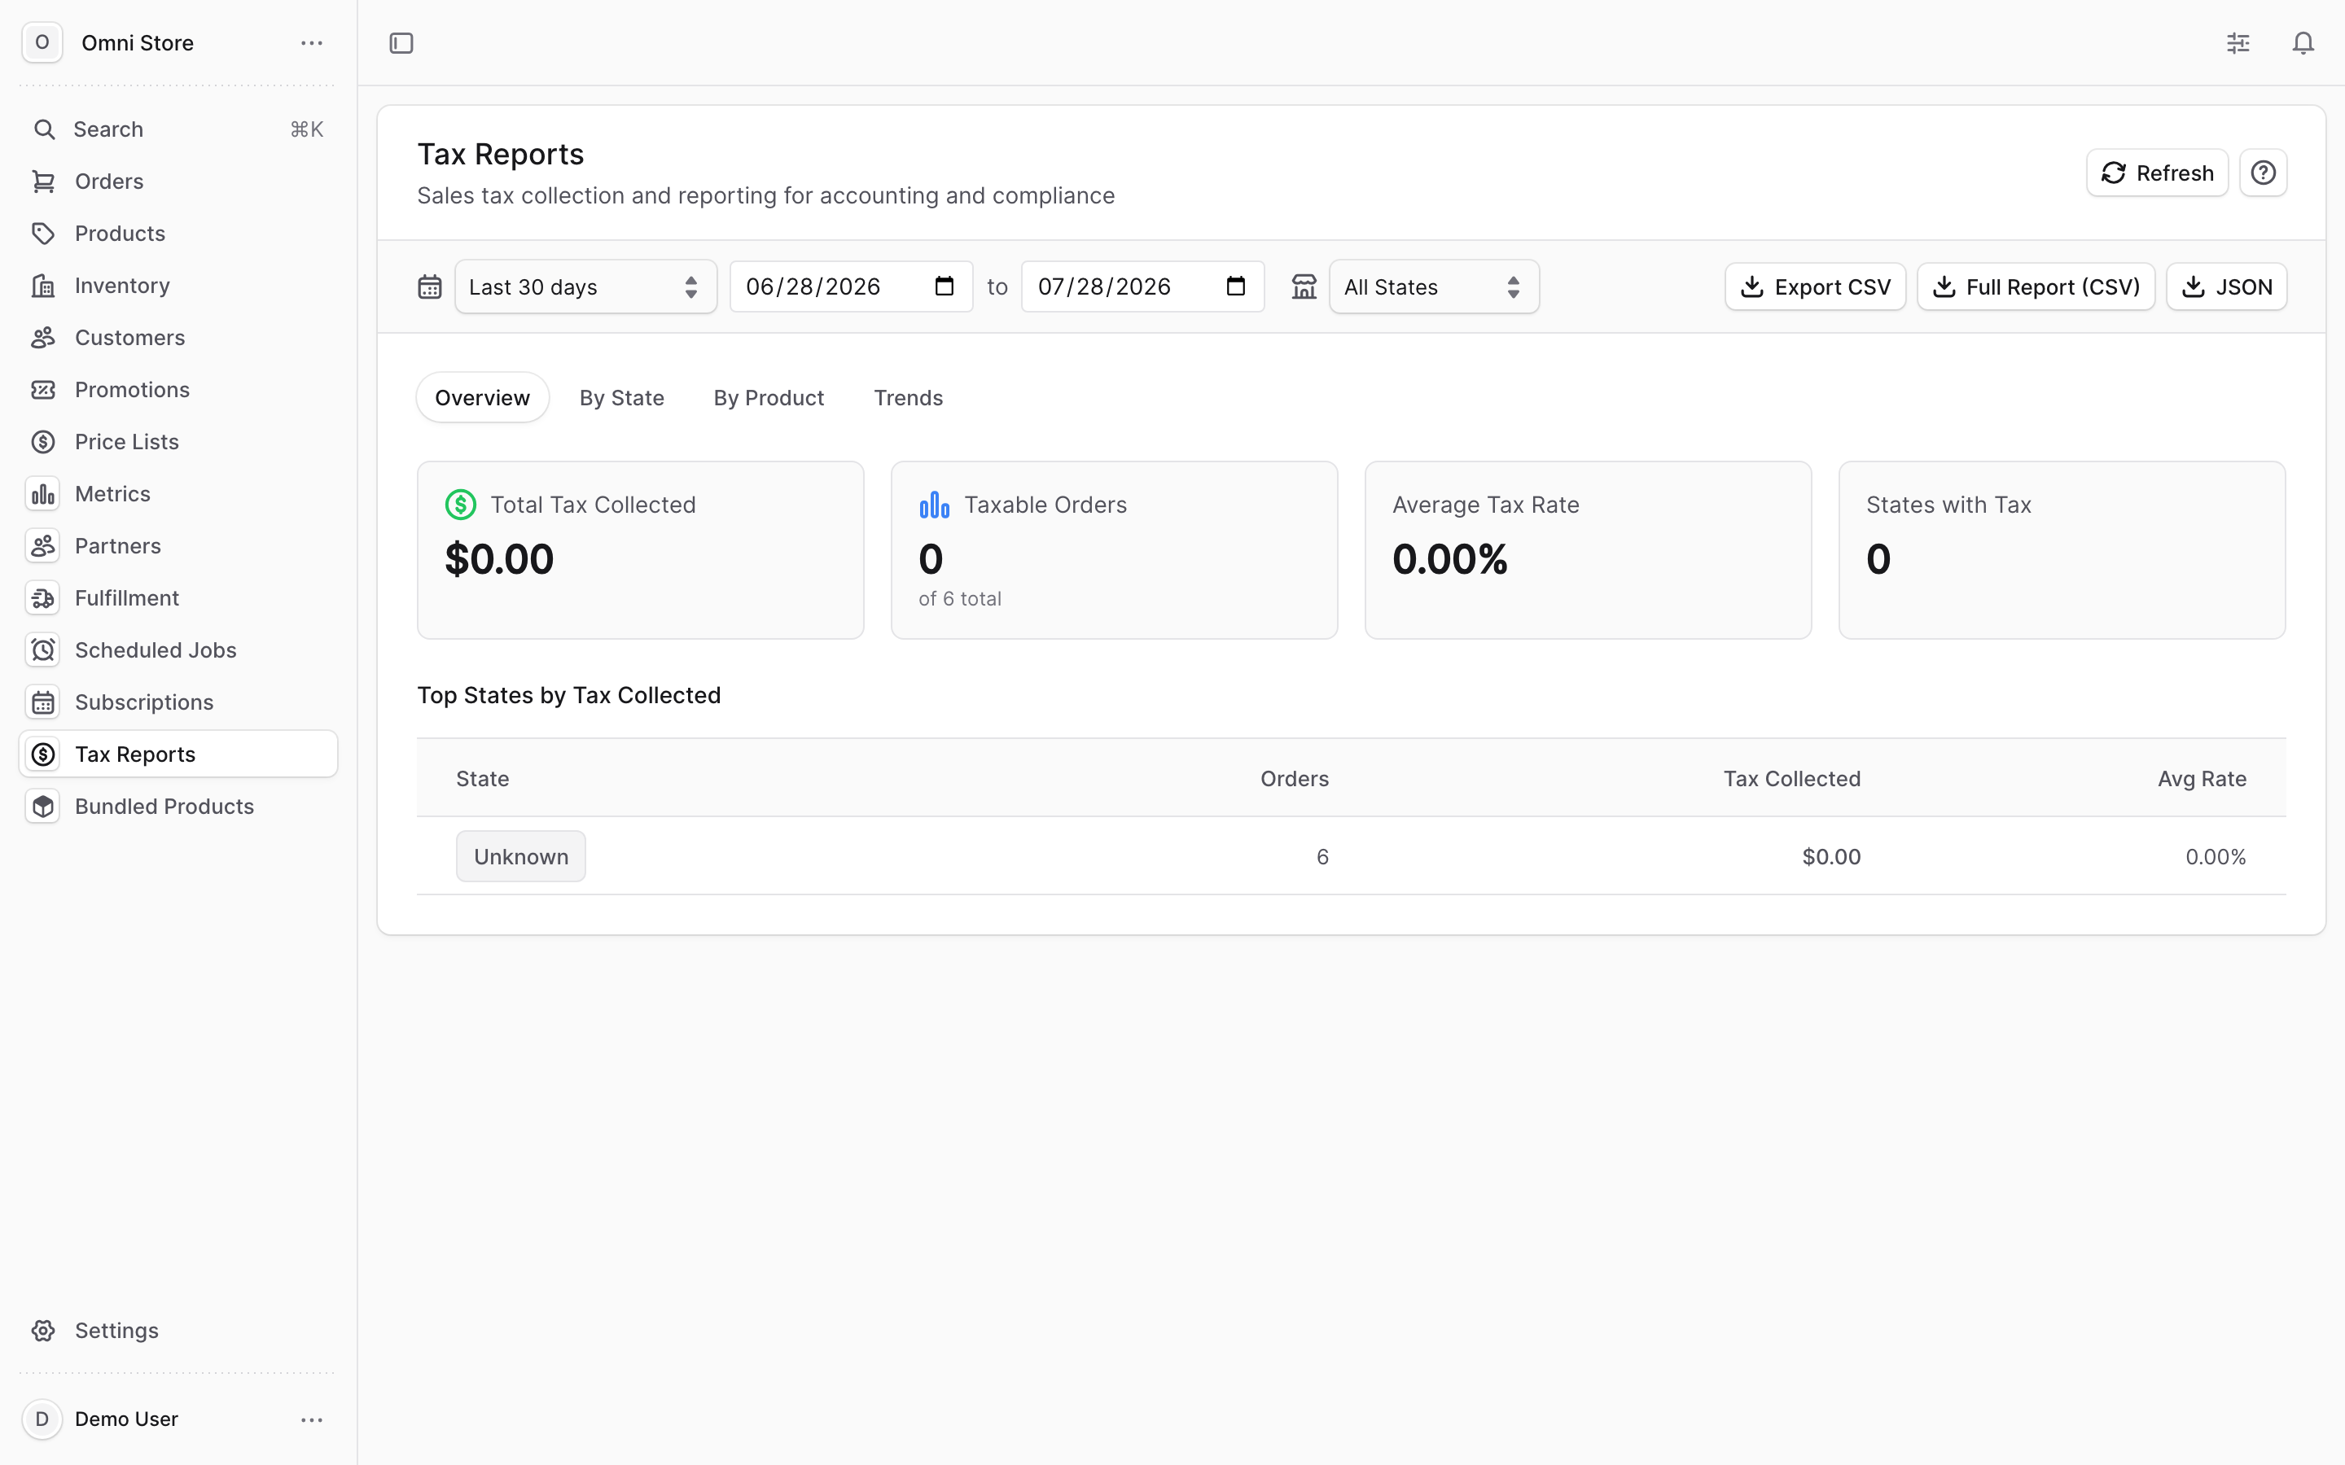Click the Demo User ellipsis menu
This screenshot has height=1465, width=2345.
point(311,1419)
